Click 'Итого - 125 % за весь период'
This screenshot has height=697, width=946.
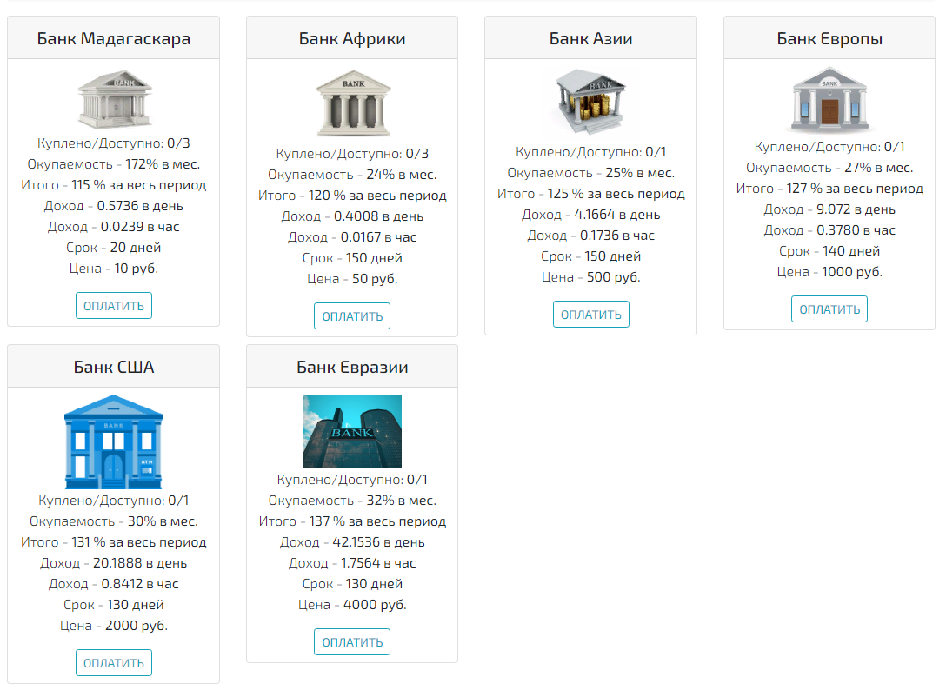590,194
